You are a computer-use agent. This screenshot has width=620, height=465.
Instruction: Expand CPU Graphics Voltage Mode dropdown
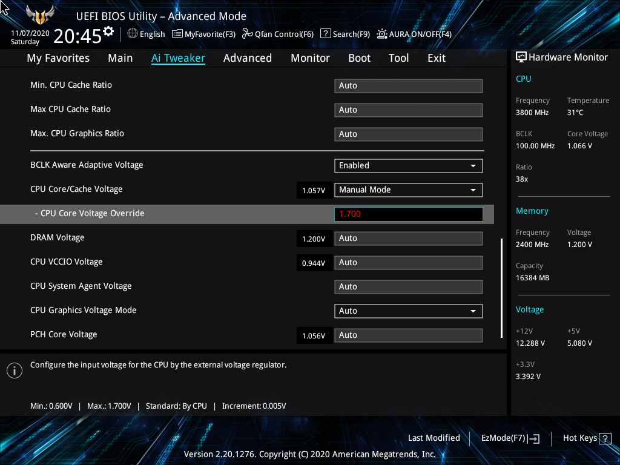(409, 311)
